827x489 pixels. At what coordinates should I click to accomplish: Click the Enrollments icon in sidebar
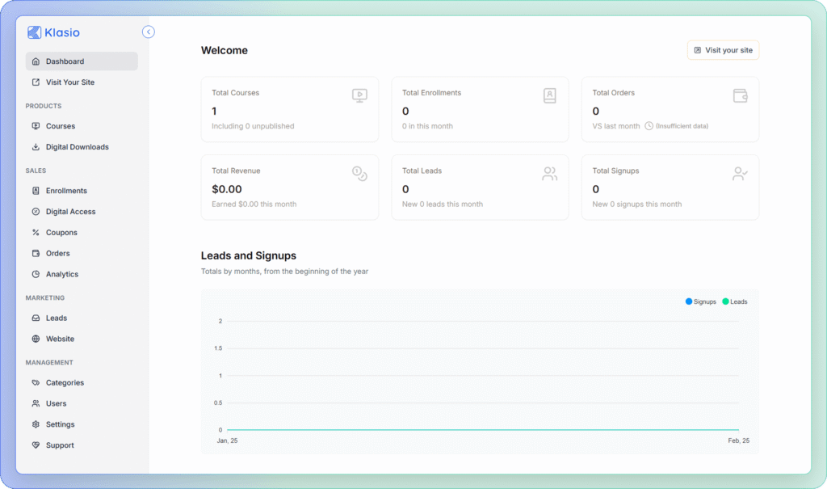[x=36, y=191]
